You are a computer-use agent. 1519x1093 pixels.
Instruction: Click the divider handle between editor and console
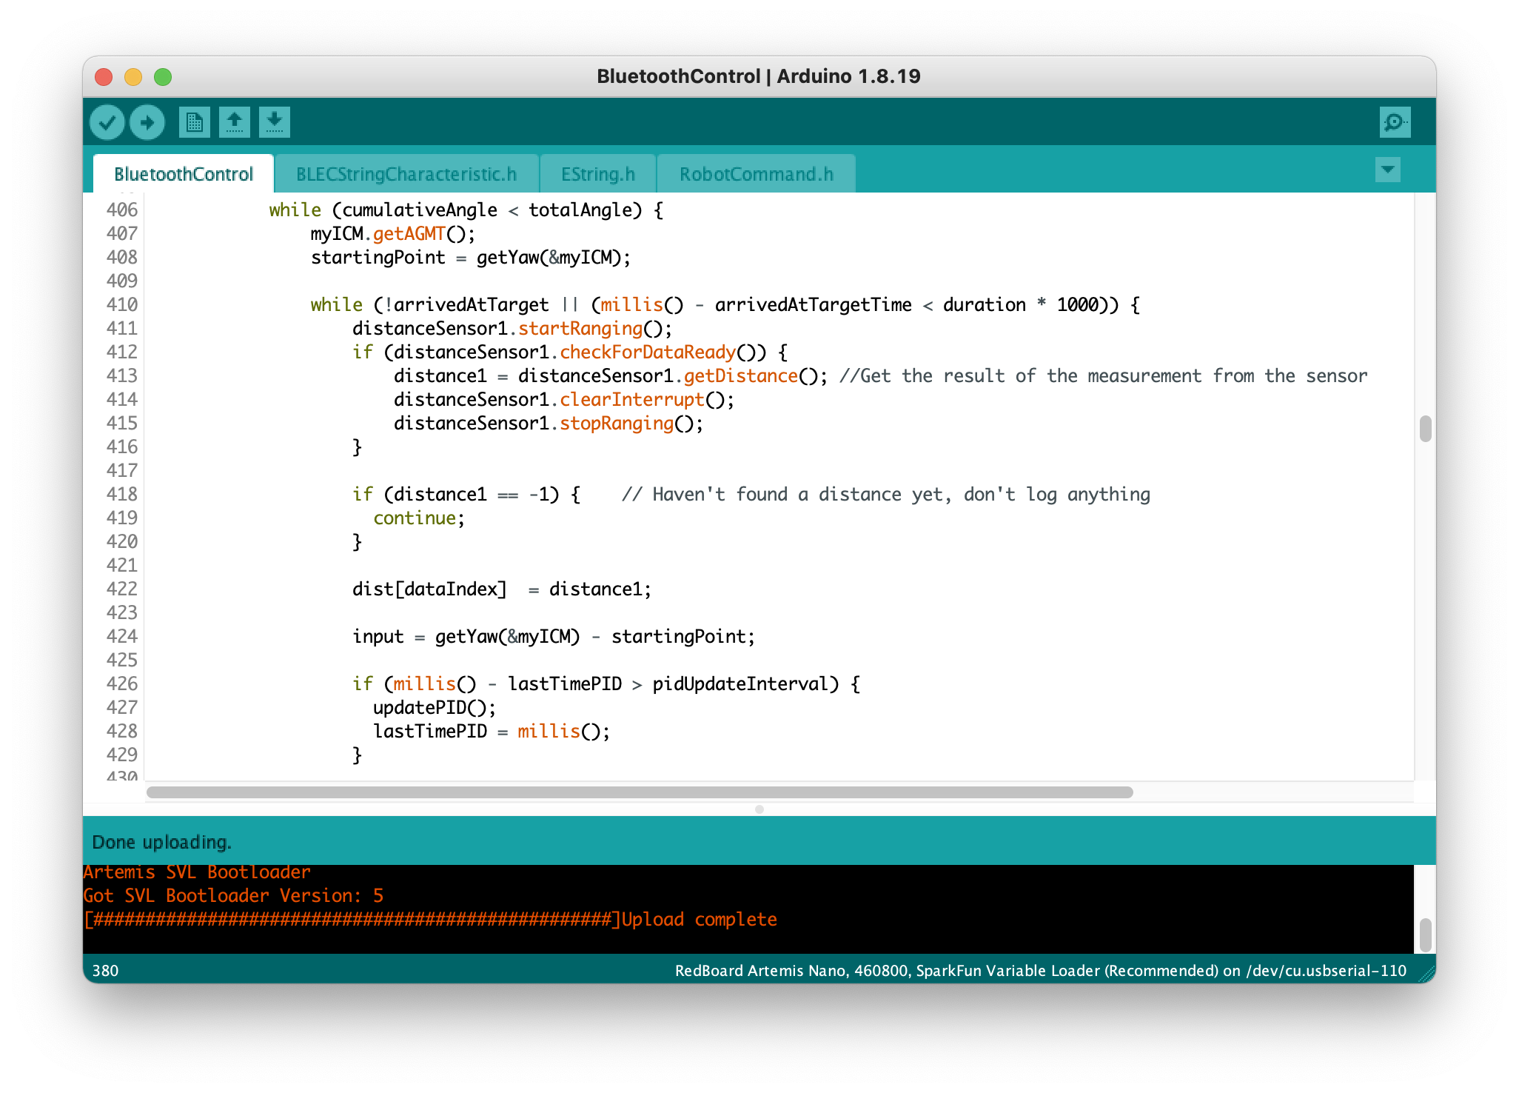coord(759,809)
